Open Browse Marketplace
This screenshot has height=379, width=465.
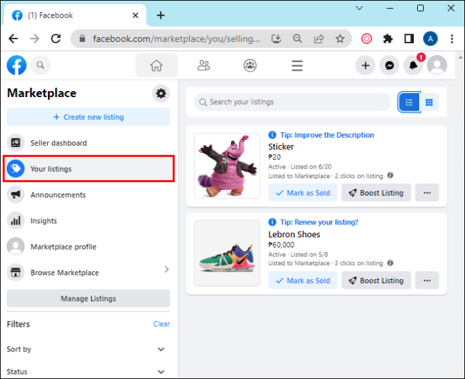[88, 272]
